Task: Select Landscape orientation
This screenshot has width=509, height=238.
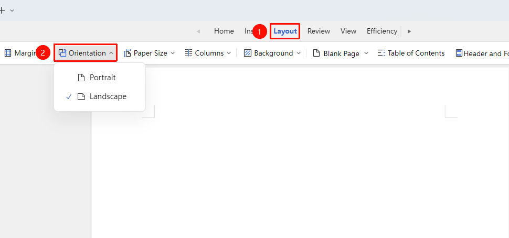Action: 100,96
